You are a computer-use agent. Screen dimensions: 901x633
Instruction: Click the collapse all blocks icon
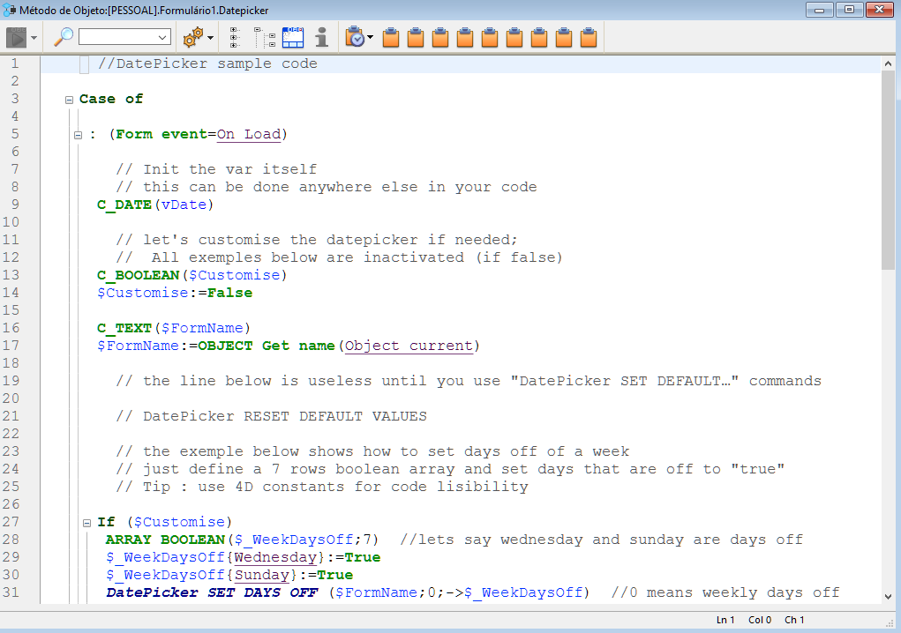pos(265,37)
